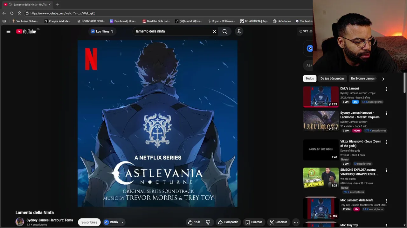Open the bookmarks bar leftmost icon
Image resolution: width=407 pixels, height=228 pixels.
(4, 21)
